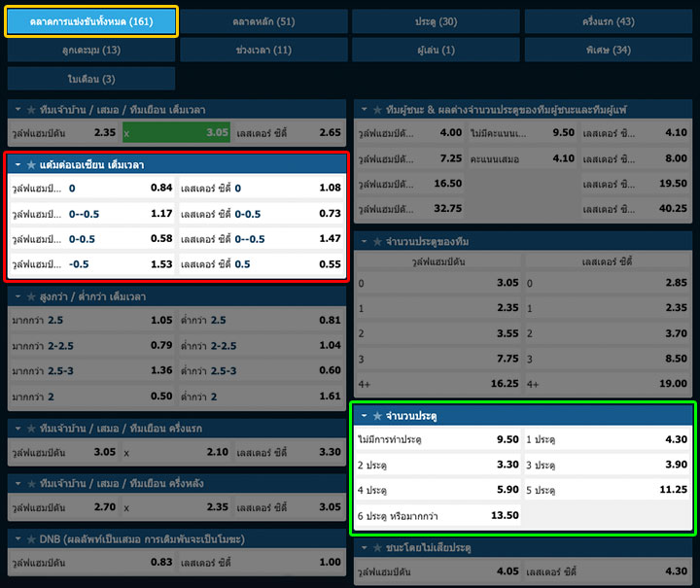Screen dimensions: 700x588
Task: Click the star beside ทีมเจ้าบ้าน / เสมอ / ทีมเยือน ครึ่งหลัง
Action: point(31,484)
